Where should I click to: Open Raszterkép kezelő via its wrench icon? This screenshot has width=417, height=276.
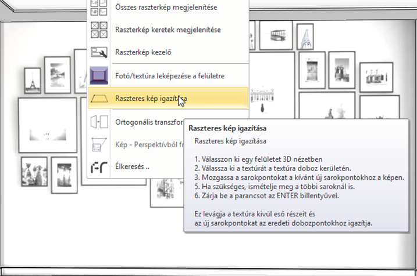(99, 53)
